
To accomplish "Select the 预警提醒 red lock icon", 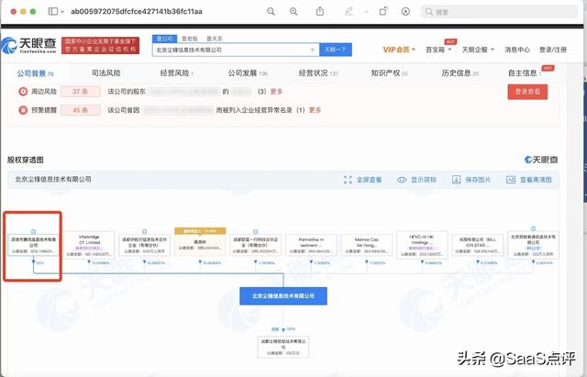I will pos(23,110).
